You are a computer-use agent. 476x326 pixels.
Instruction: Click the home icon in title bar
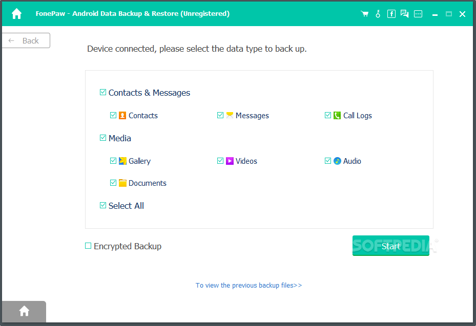[17, 14]
